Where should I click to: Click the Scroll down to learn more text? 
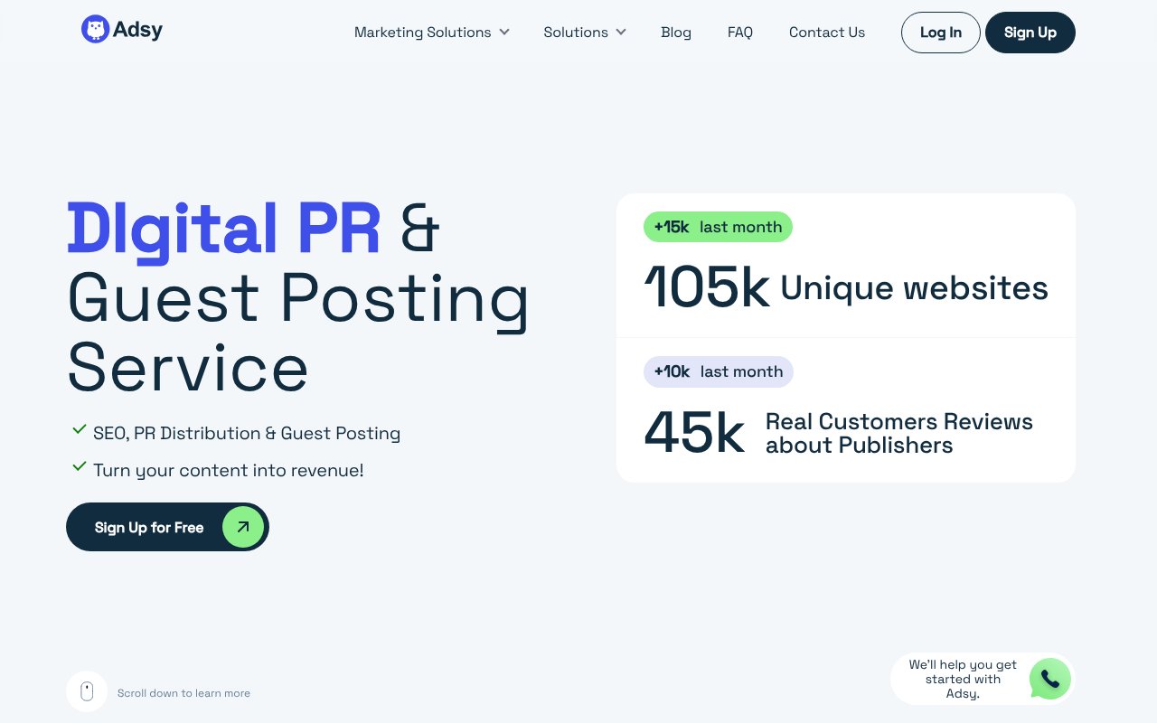[x=183, y=693]
